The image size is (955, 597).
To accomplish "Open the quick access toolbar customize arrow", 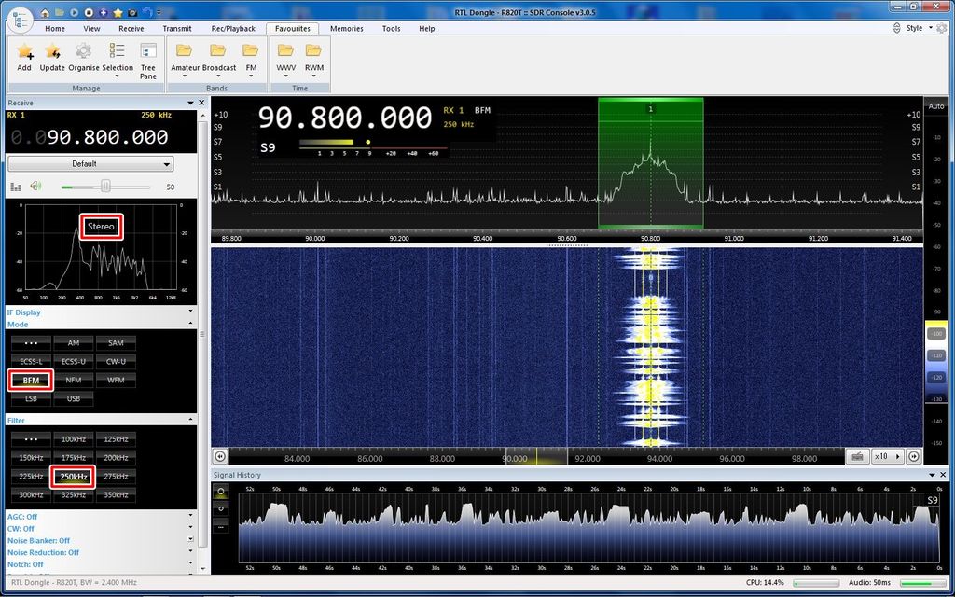I will tap(159, 12).
